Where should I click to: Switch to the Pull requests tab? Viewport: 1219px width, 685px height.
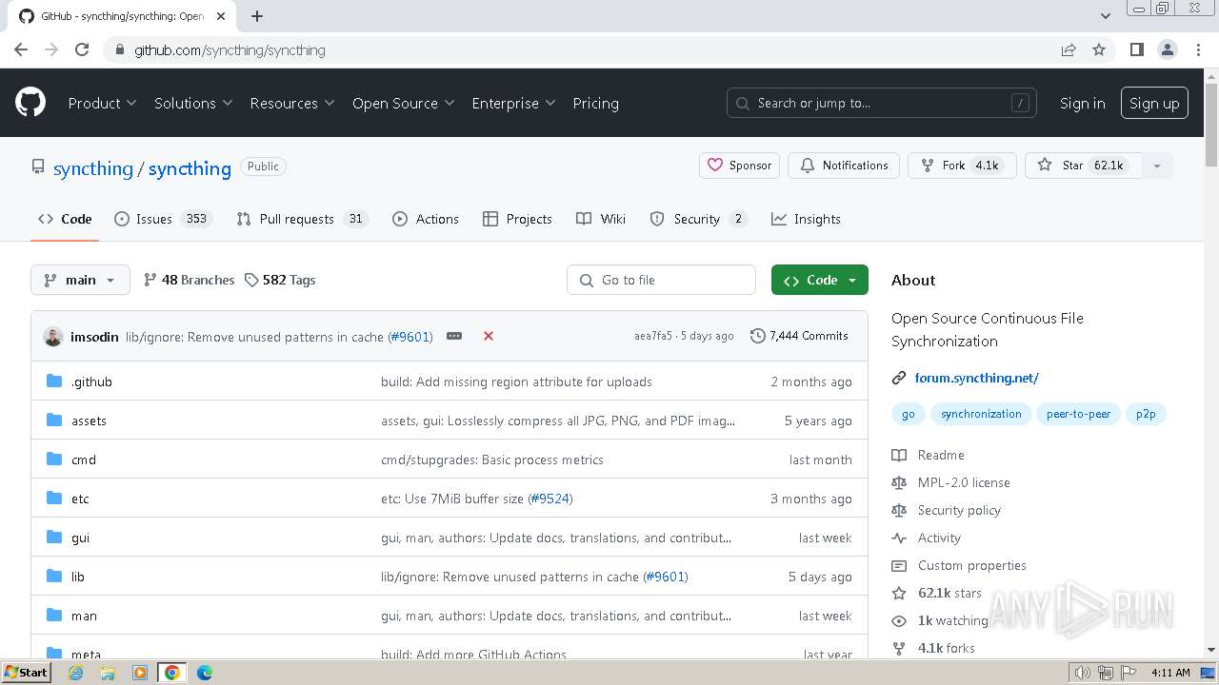pos(302,219)
